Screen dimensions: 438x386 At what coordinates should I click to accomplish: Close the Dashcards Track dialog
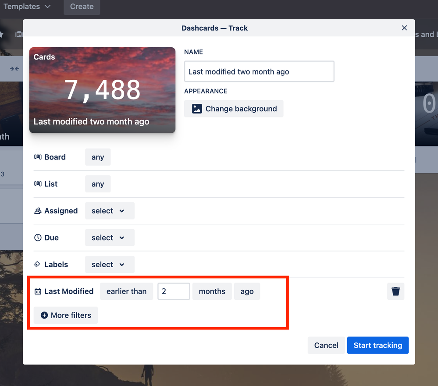pyautogui.click(x=404, y=28)
